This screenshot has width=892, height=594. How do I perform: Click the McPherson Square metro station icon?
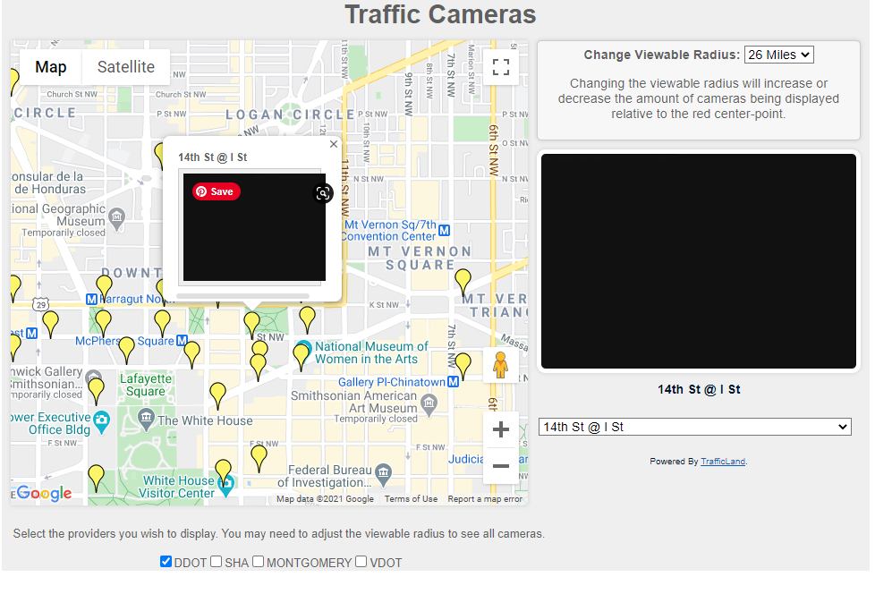click(182, 340)
